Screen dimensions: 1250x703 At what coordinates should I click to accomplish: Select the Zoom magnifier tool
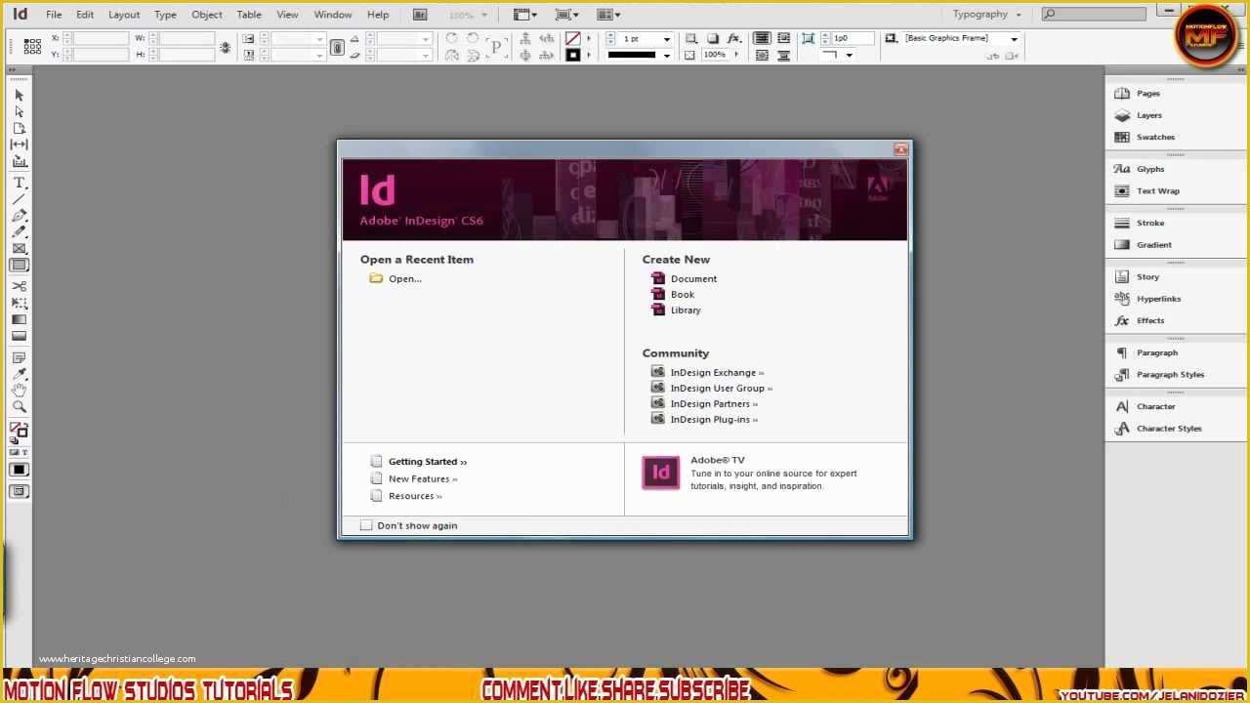pyautogui.click(x=19, y=407)
